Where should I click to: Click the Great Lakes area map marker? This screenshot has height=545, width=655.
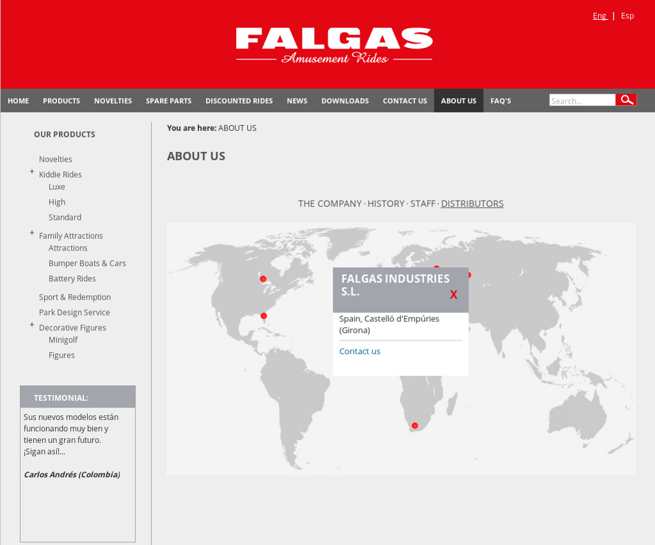(x=263, y=279)
